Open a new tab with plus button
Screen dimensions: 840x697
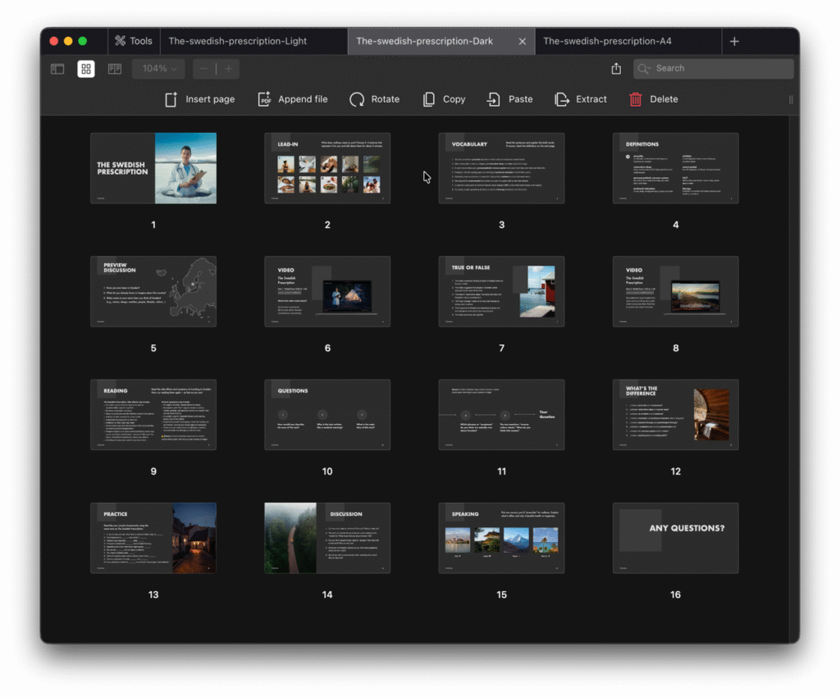click(x=734, y=41)
